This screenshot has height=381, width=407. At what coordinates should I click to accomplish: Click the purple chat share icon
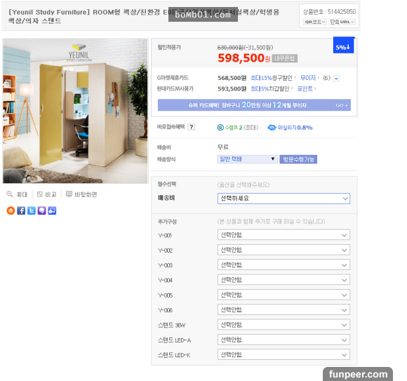coord(42,210)
